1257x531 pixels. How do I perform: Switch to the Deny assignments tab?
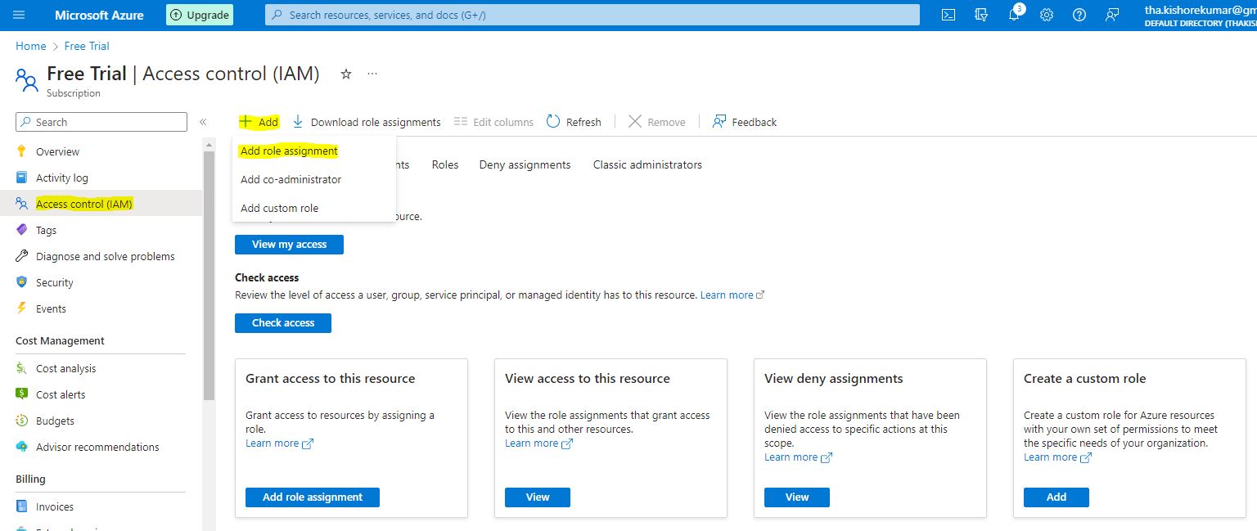pos(525,164)
